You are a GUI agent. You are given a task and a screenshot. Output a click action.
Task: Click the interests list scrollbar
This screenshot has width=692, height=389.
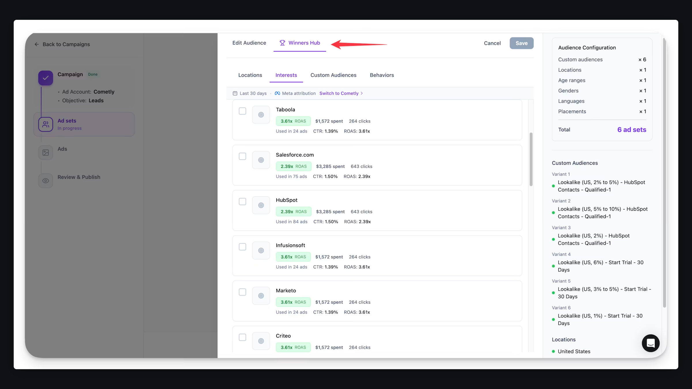click(531, 159)
